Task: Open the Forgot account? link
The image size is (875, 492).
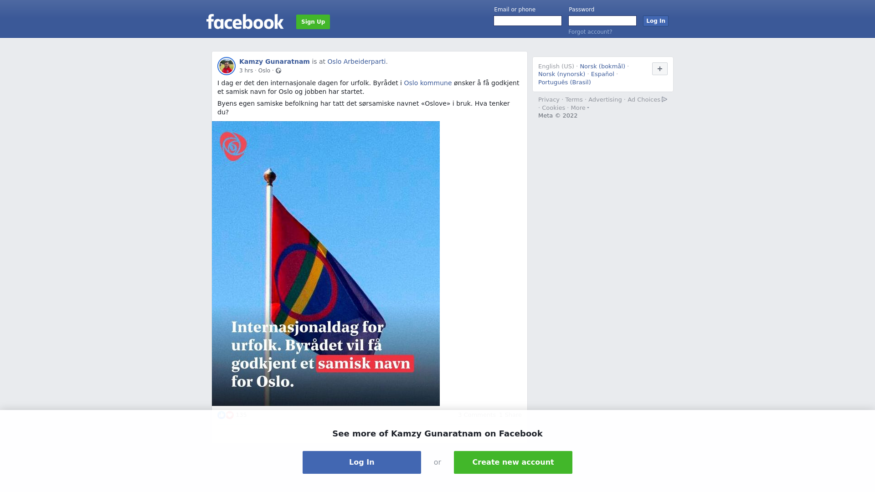Action: pos(590,32)
